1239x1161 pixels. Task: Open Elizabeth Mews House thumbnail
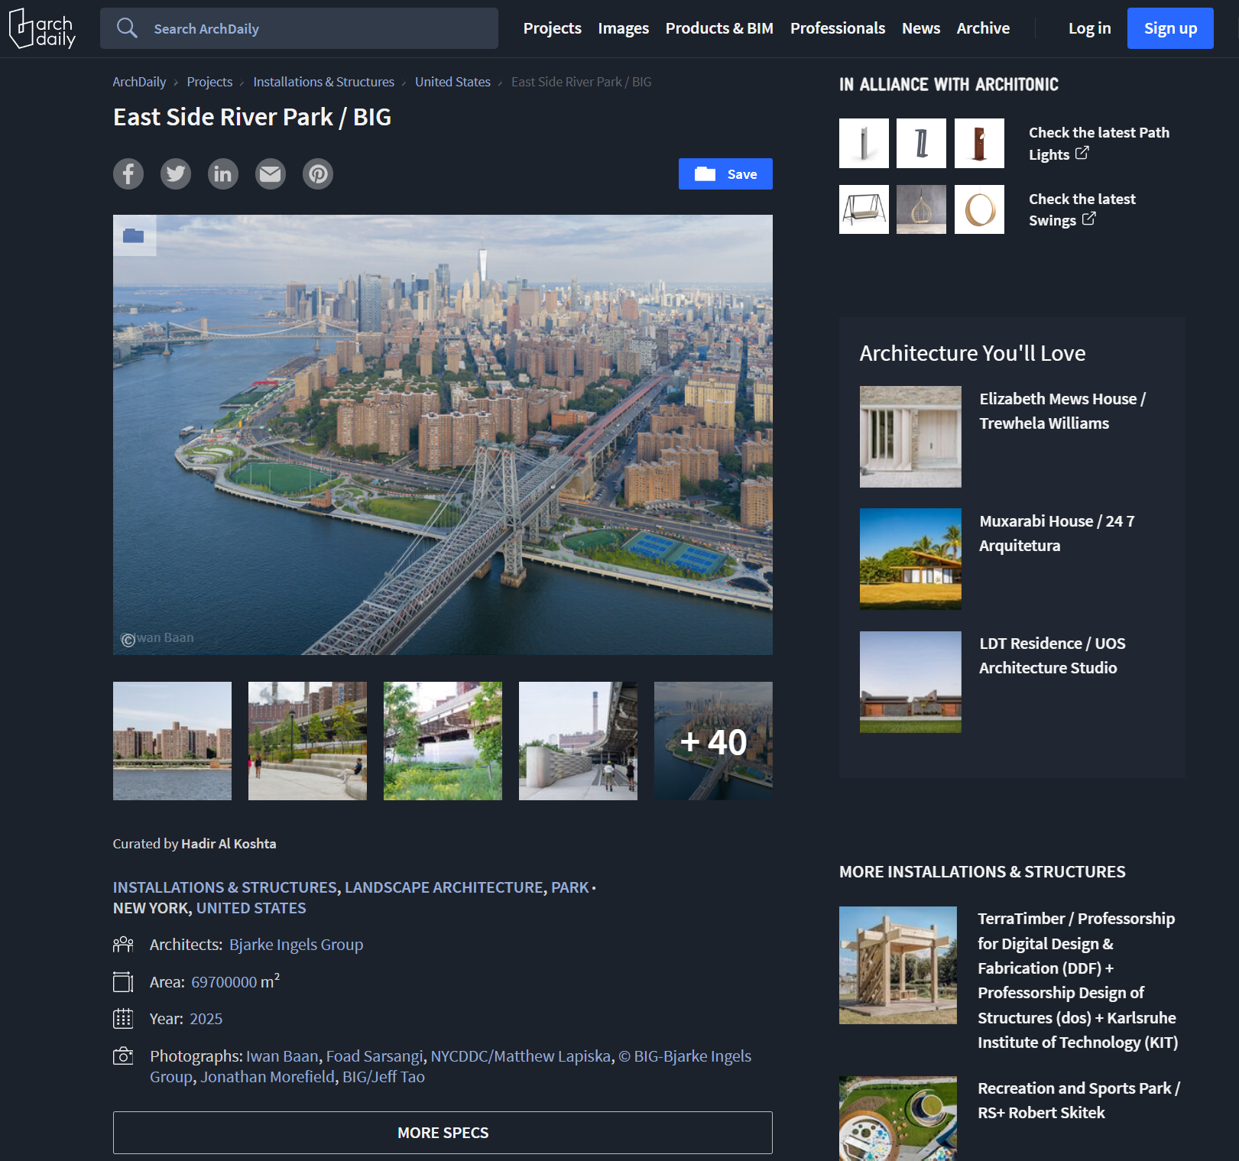(x=910, y=436)
